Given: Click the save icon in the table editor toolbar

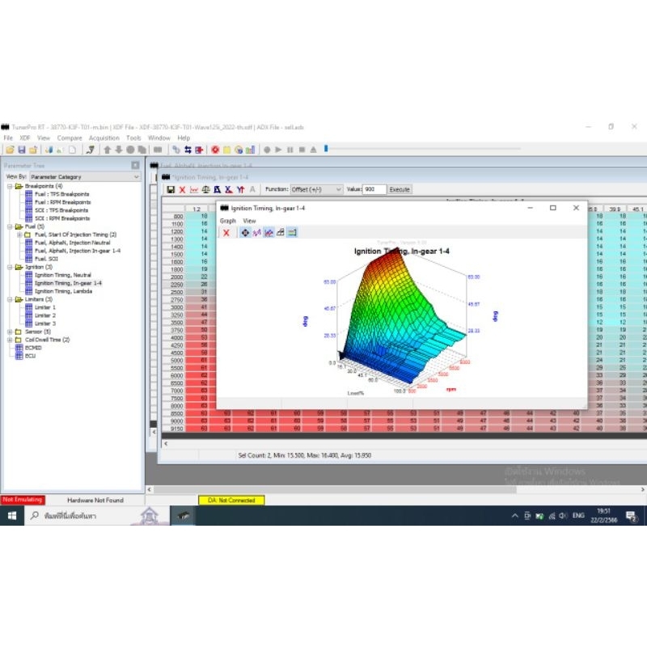Looking at the screenshot, I should click(171, 189).
